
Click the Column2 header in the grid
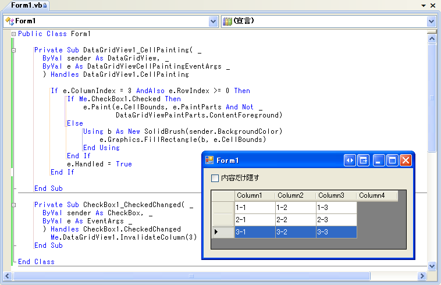pos(296,195)
